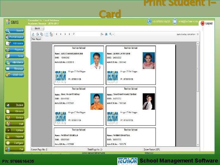Click the 'Current Page No.: 2' status text

[x=39, y=149]
